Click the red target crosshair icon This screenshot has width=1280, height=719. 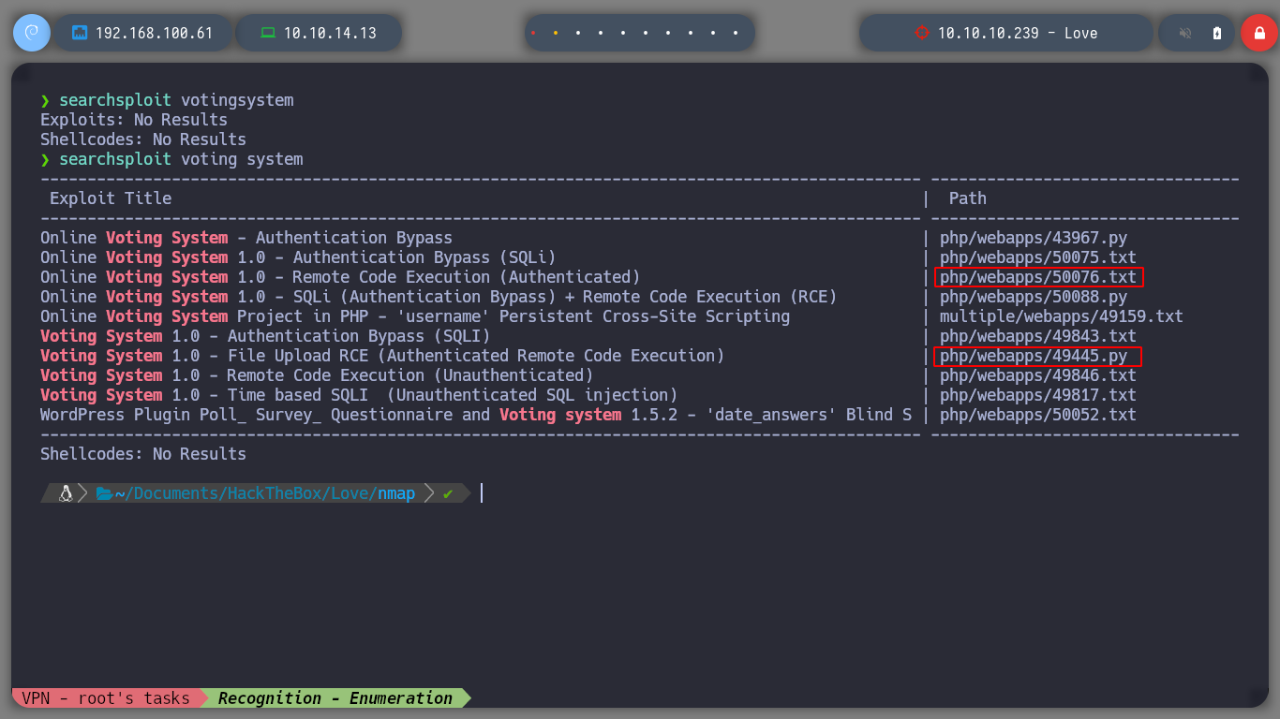point(921,33)
